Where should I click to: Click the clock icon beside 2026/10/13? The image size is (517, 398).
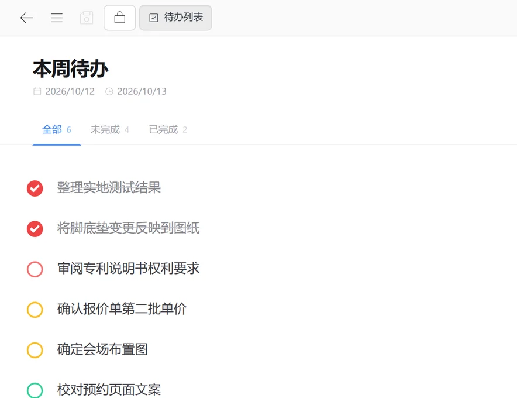109,91
